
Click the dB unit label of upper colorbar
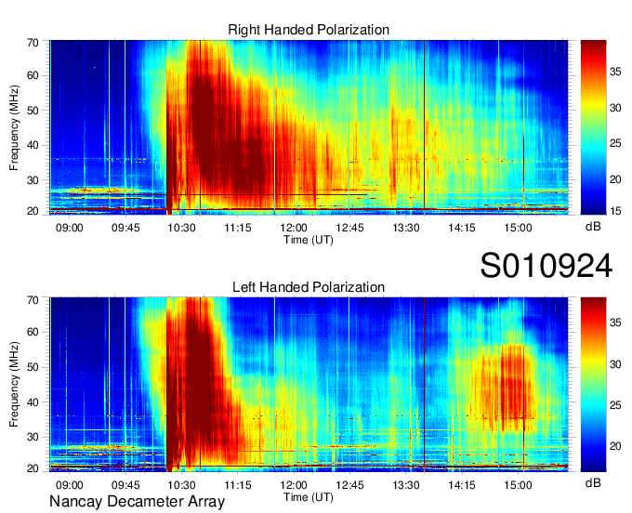tap(593, 227)
